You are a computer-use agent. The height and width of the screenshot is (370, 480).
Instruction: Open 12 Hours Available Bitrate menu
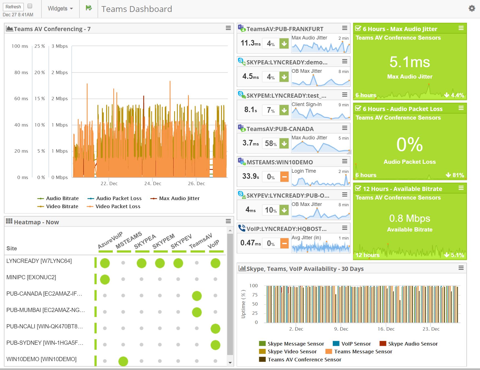pyautogui.click(x=461, y=188)
